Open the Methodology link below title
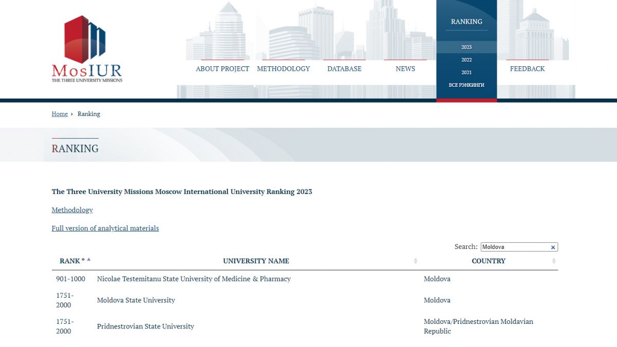 click(72, 210)
